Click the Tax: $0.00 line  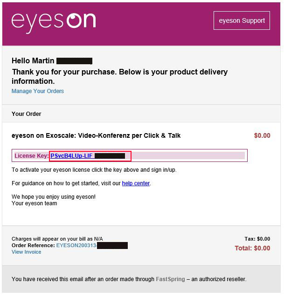click(257, 239)
